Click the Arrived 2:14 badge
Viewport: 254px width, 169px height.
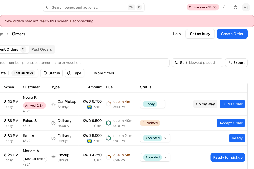[x=34, y=105]
